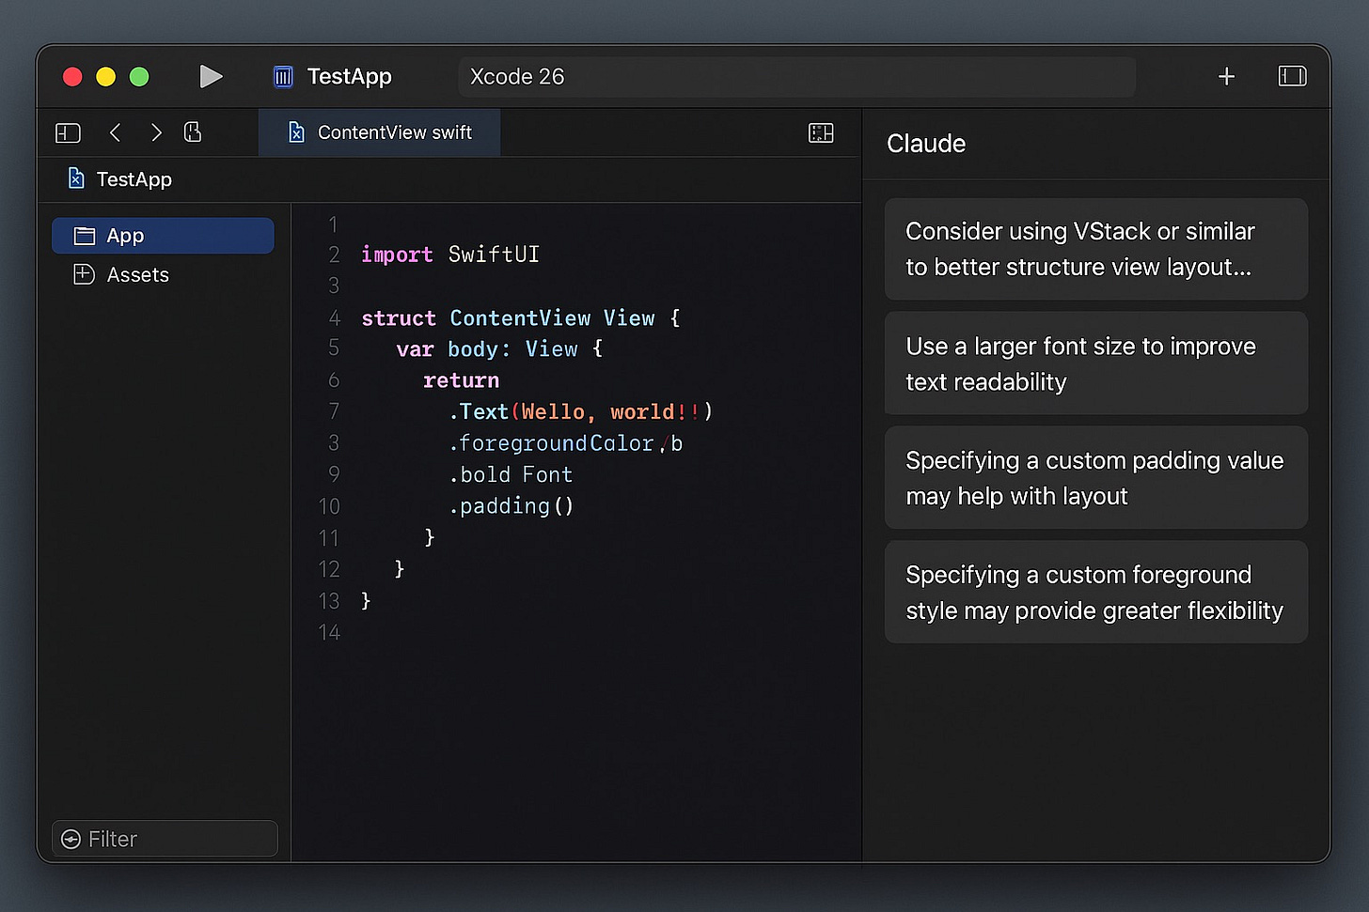Go back with the left chevron

(x=115, y=132)
